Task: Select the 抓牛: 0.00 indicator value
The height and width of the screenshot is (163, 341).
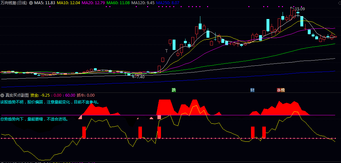Action: 86,95
